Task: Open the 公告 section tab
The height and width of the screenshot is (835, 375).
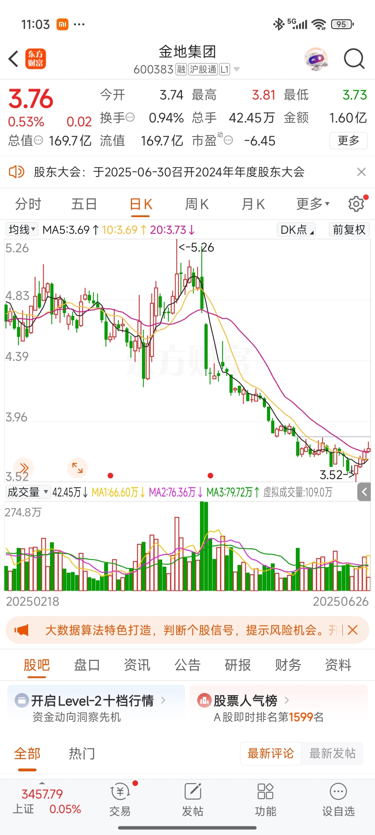Action: [187, 665]
